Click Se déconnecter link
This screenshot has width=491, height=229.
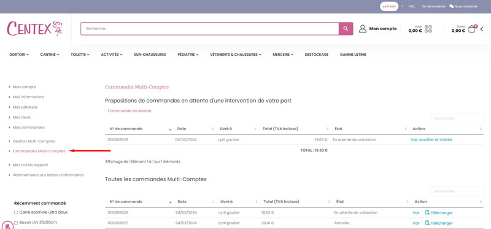[434, 6]
